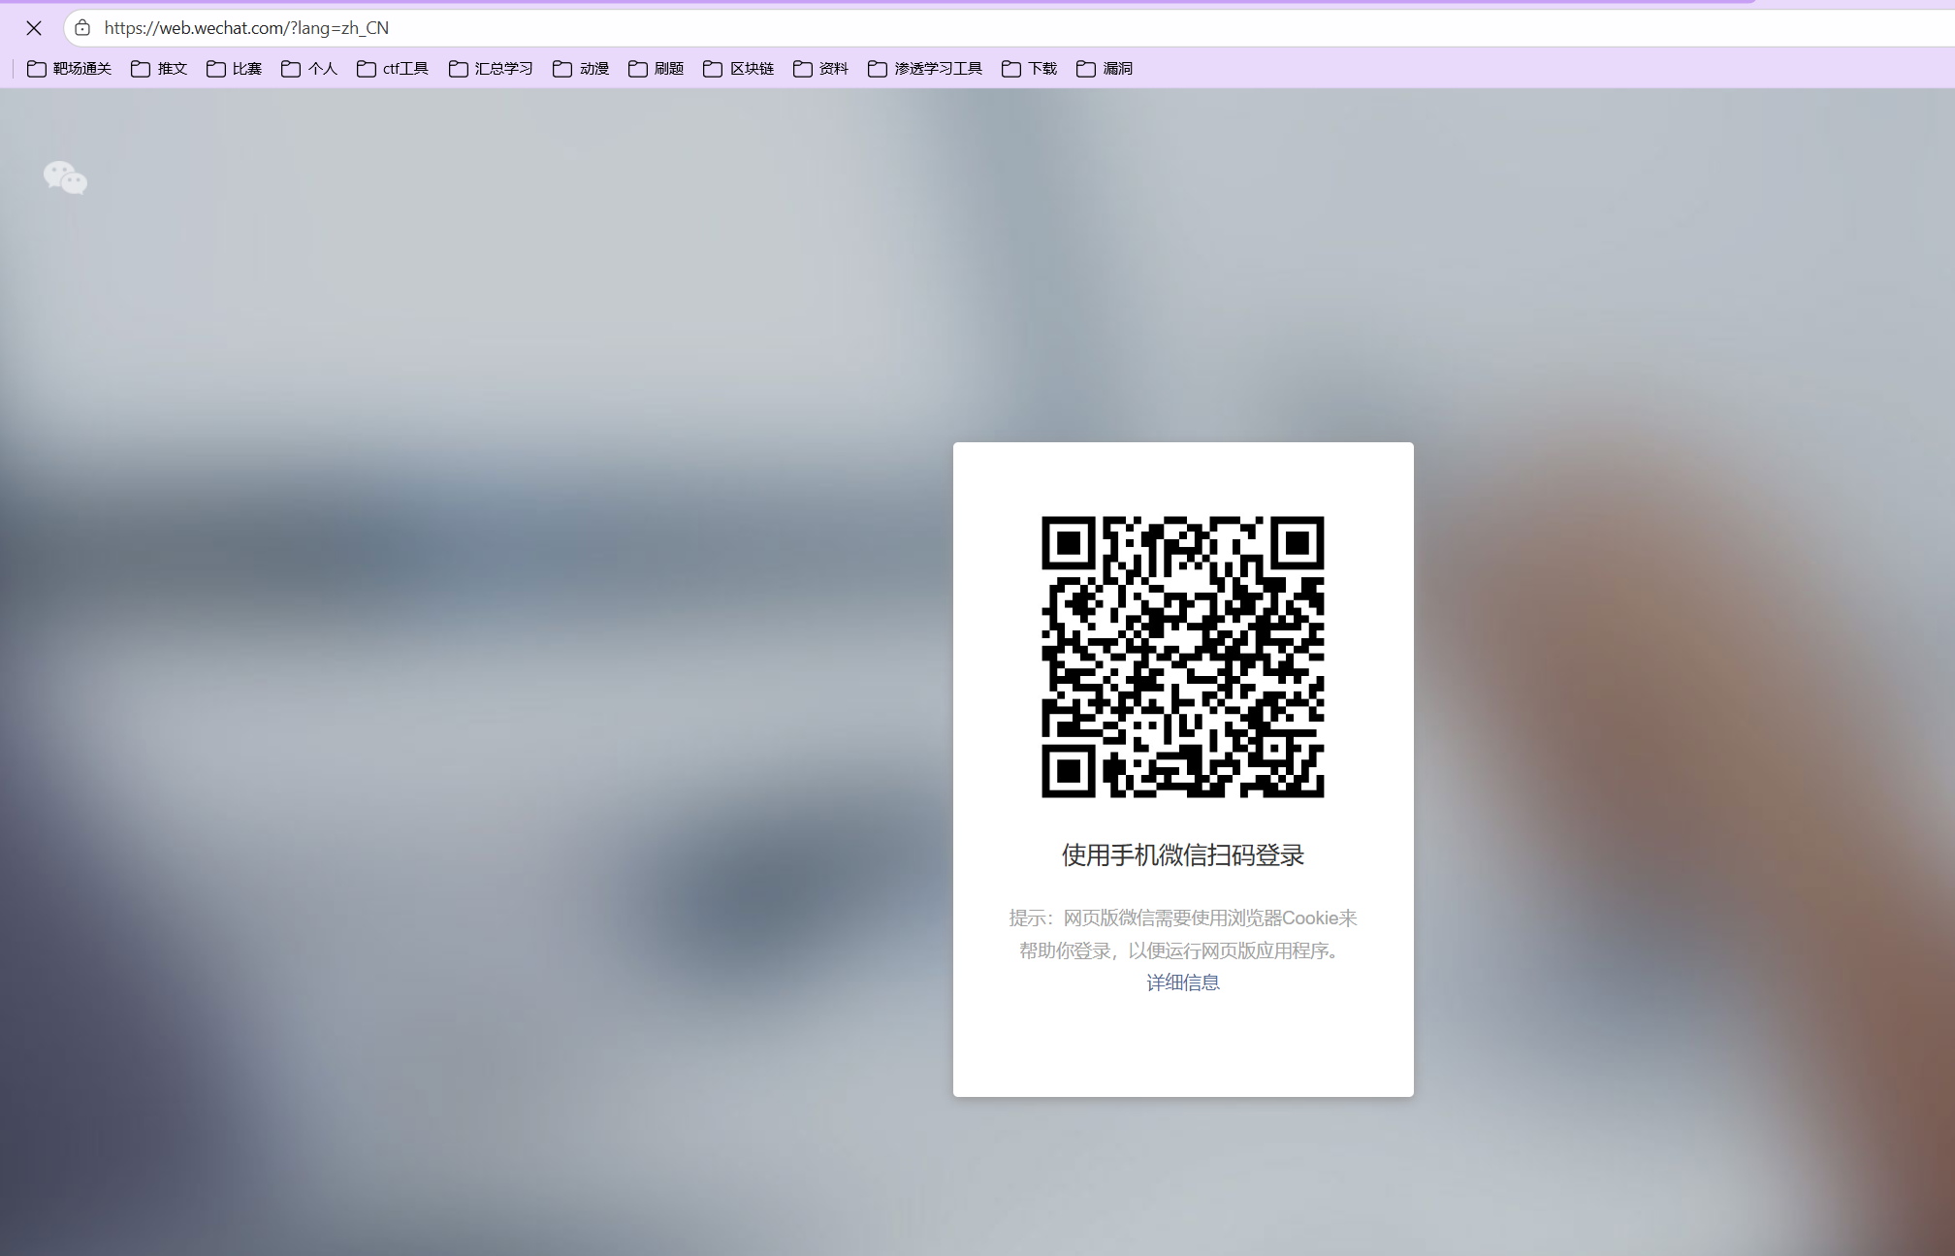Click the 下载 folder icon

tap(1011, 69)
